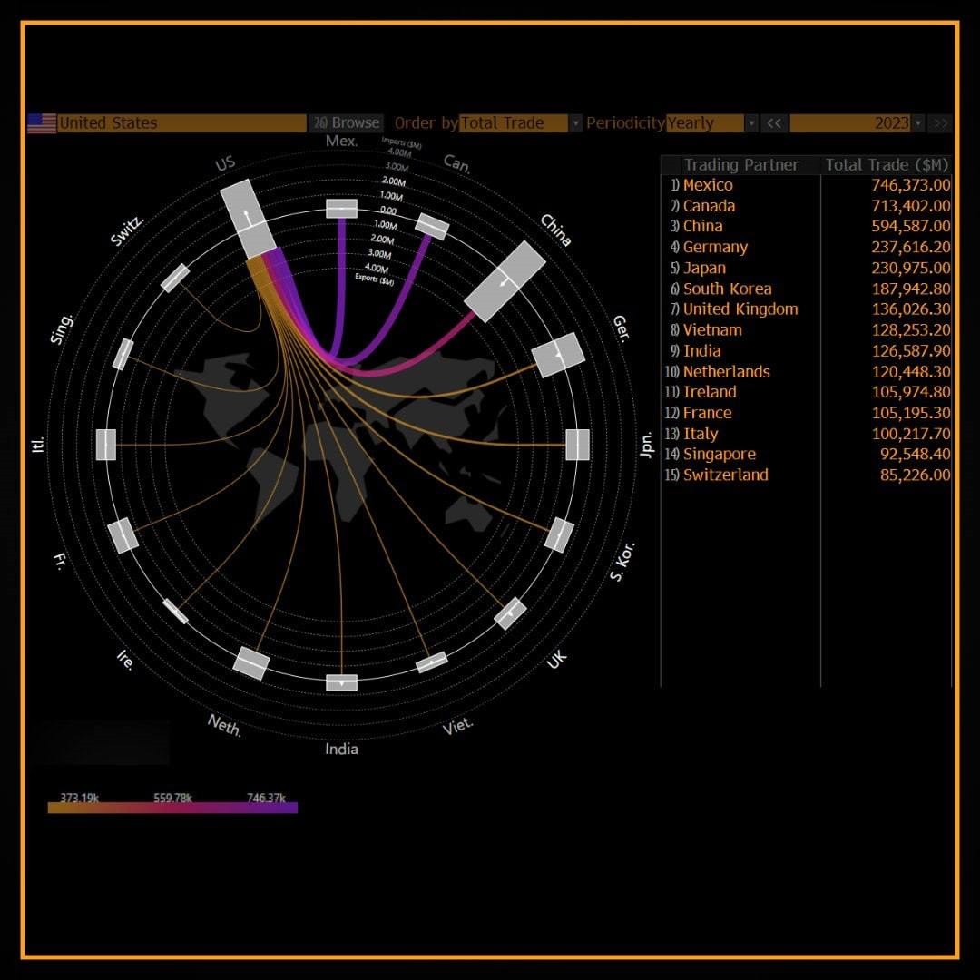Open the 2023 year dropdown
The width and height of the screenshot is (980, 980).
917,123
